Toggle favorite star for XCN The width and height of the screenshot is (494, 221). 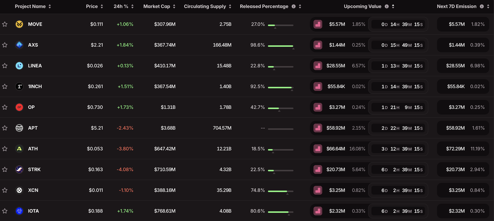coord(5,190)
